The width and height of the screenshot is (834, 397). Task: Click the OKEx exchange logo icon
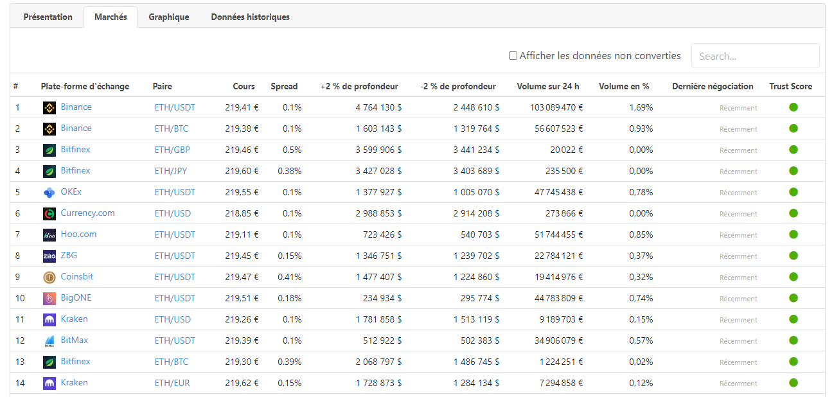[x=49, y=193]
